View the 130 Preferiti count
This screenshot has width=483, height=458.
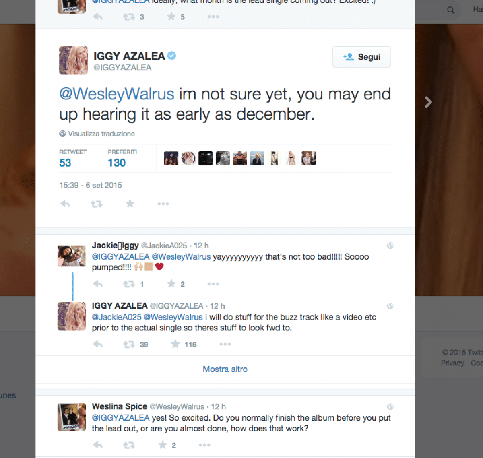pos(117,163)
